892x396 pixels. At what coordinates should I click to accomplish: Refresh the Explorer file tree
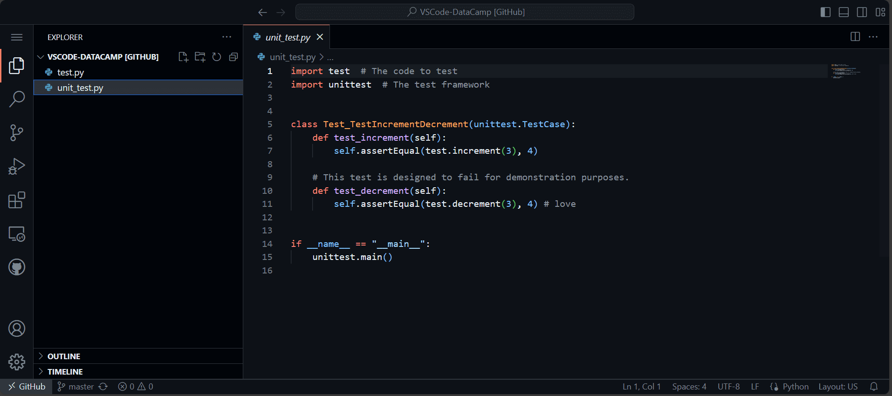(x=217, y=57)
